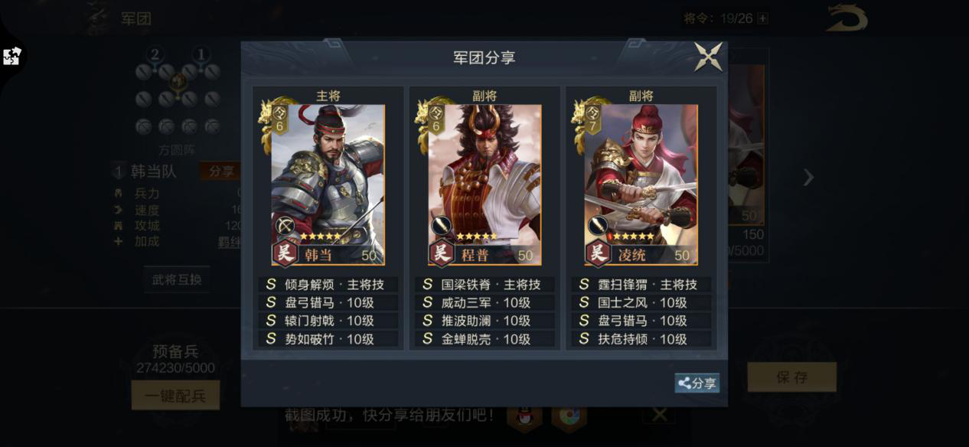Screen dimensions: 969x447
Task: Select the 韩当 general portrait card
Action: click(x=328, y=184)
